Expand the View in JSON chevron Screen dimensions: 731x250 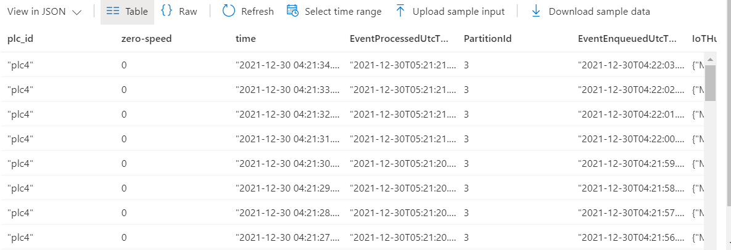coord(77,12)
